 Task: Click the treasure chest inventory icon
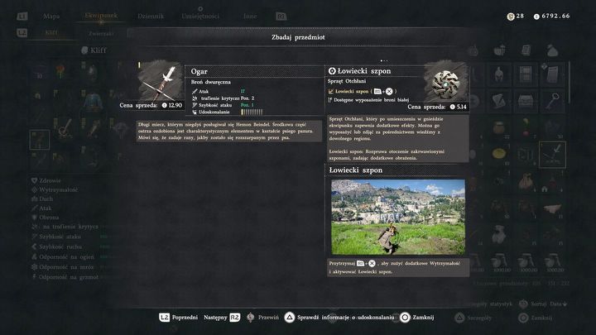pos(526,101)
